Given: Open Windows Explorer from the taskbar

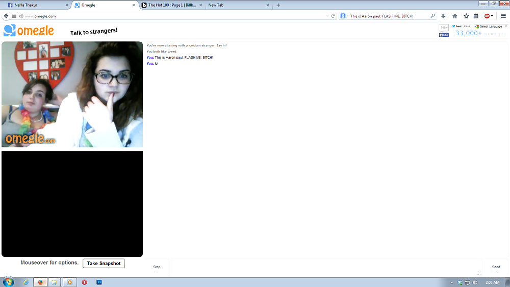Looking at the screenshot, I should point(55,282).
